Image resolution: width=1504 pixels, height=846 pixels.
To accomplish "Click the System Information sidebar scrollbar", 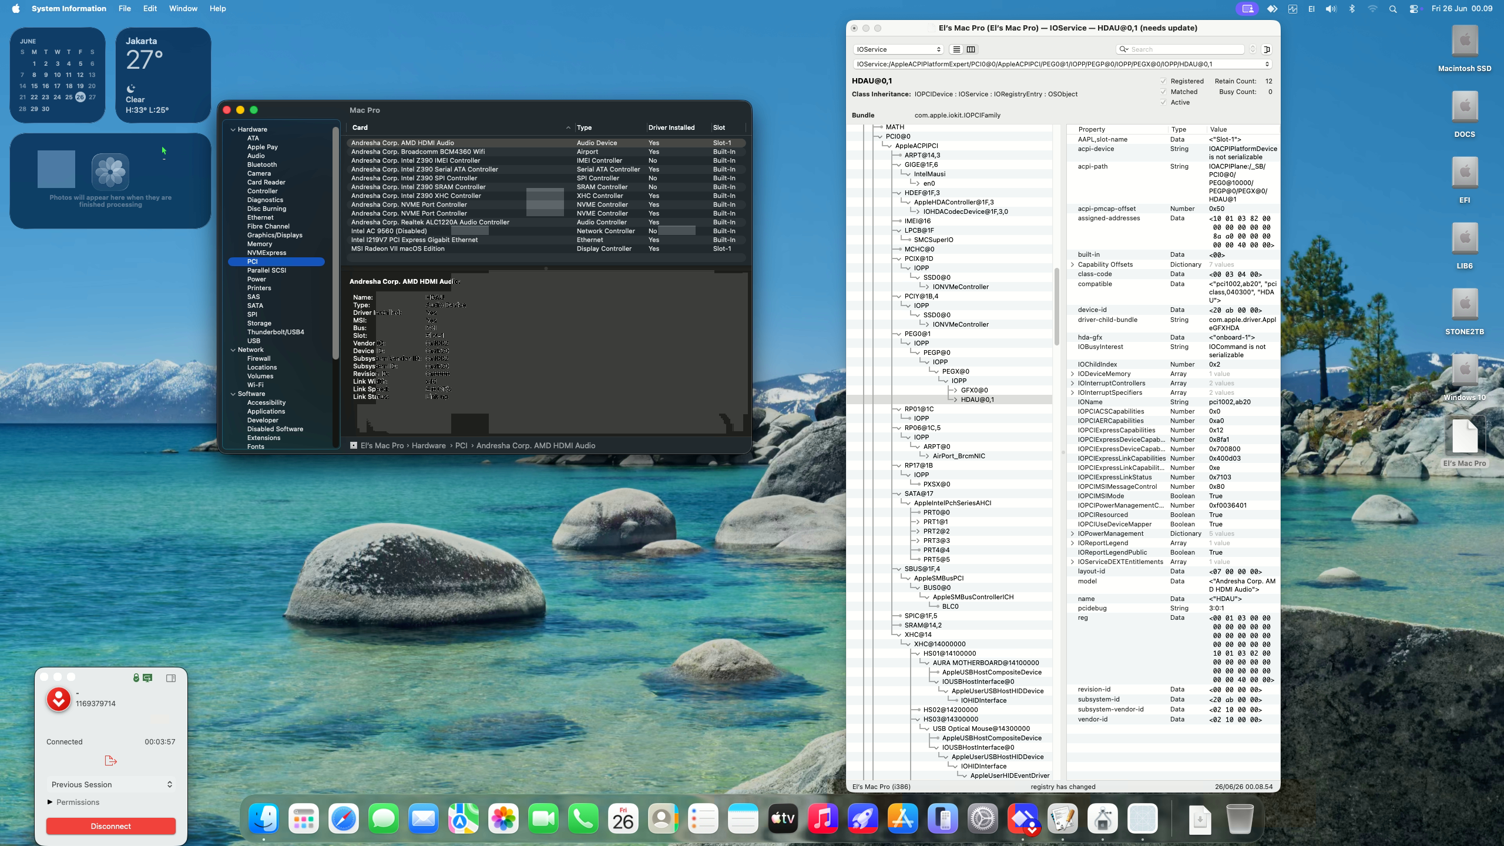I will [336, 242].
